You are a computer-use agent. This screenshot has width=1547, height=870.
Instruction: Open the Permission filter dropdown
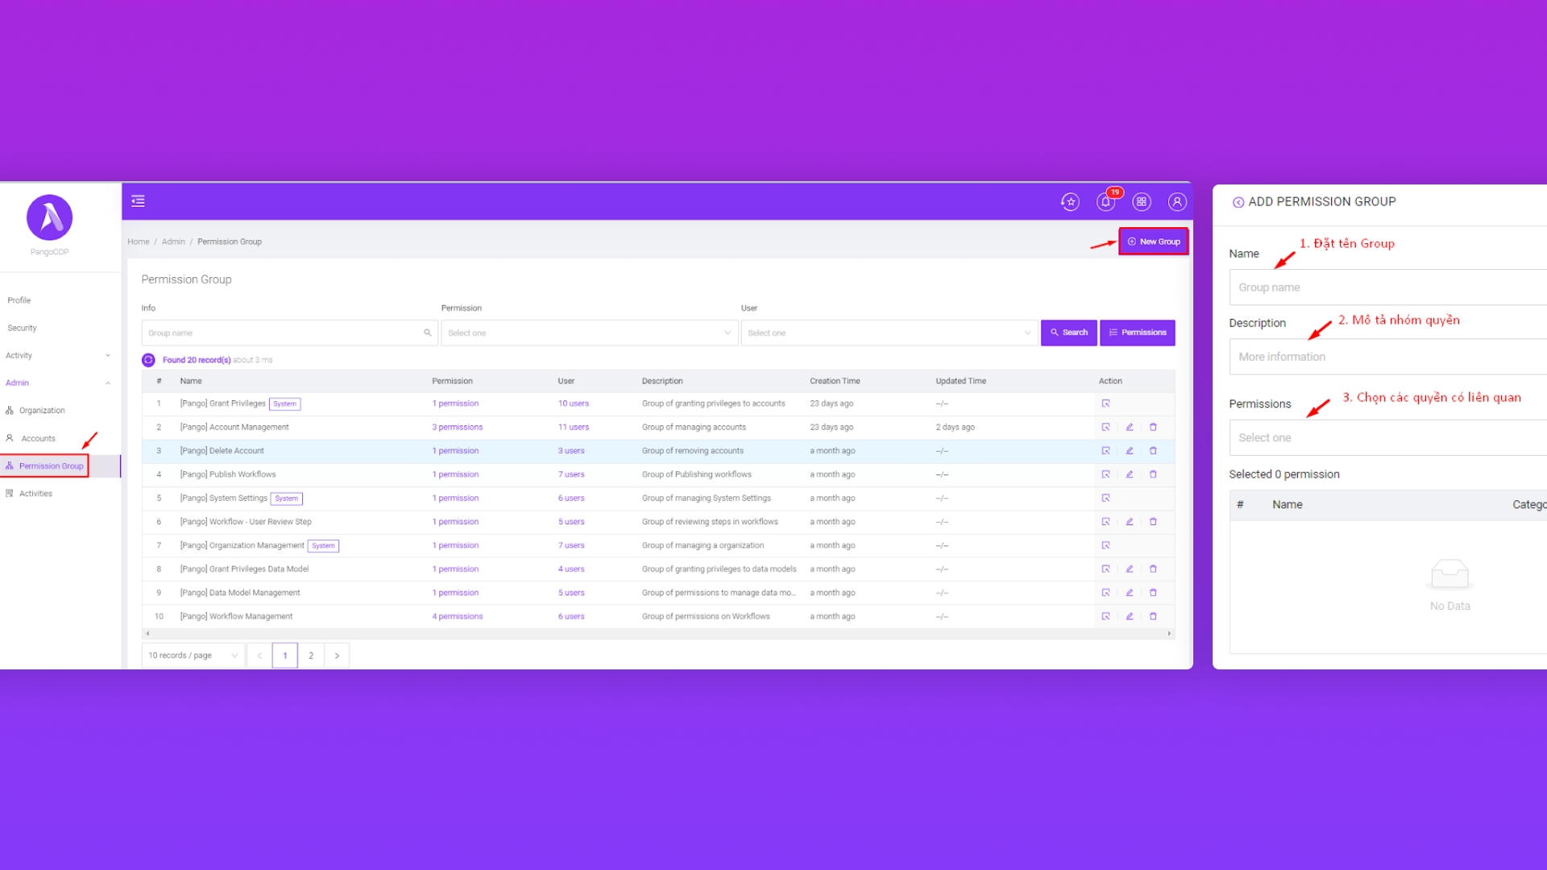point(589,333)
